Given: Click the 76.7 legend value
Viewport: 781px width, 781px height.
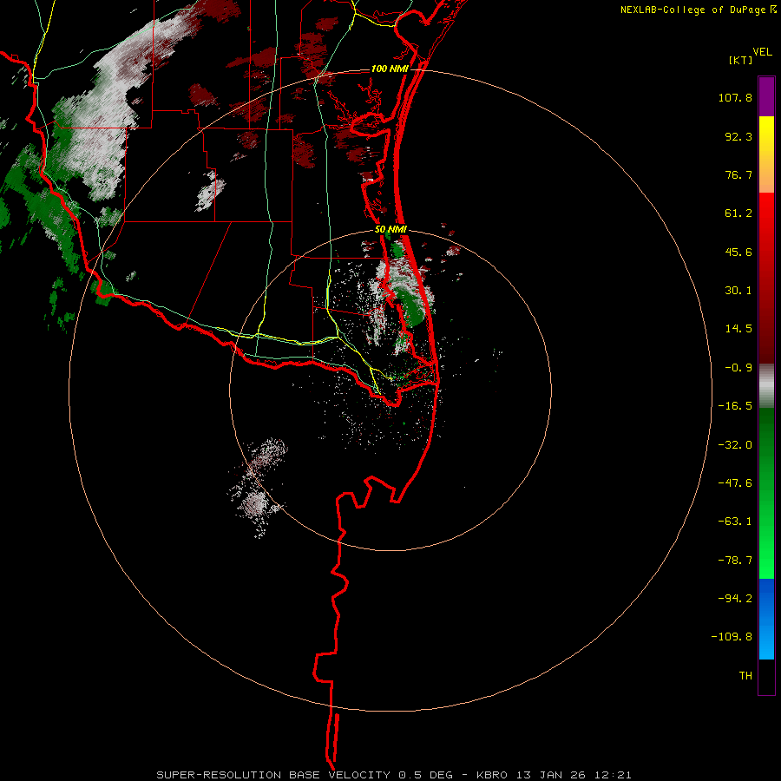Looking at the screenshot, I should pyautogui.click(x=738, y=174).
